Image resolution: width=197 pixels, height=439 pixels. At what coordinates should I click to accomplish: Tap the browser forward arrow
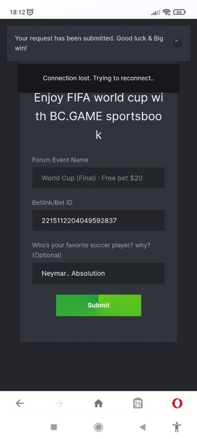[59, 403]
